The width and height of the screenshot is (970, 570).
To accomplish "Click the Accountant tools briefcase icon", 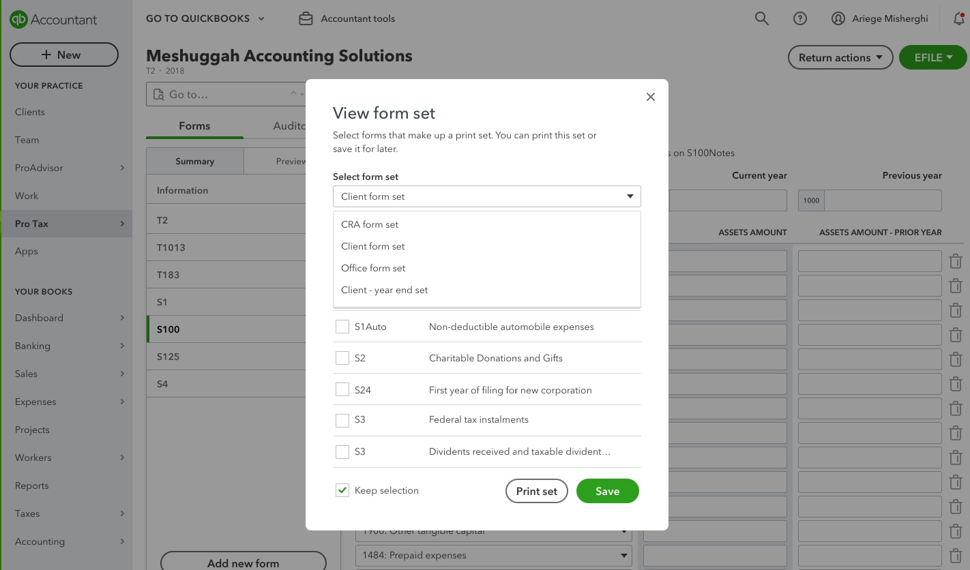I will 306,19.
